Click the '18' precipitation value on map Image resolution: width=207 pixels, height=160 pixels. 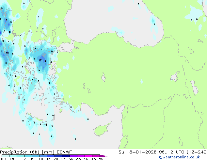7,53
